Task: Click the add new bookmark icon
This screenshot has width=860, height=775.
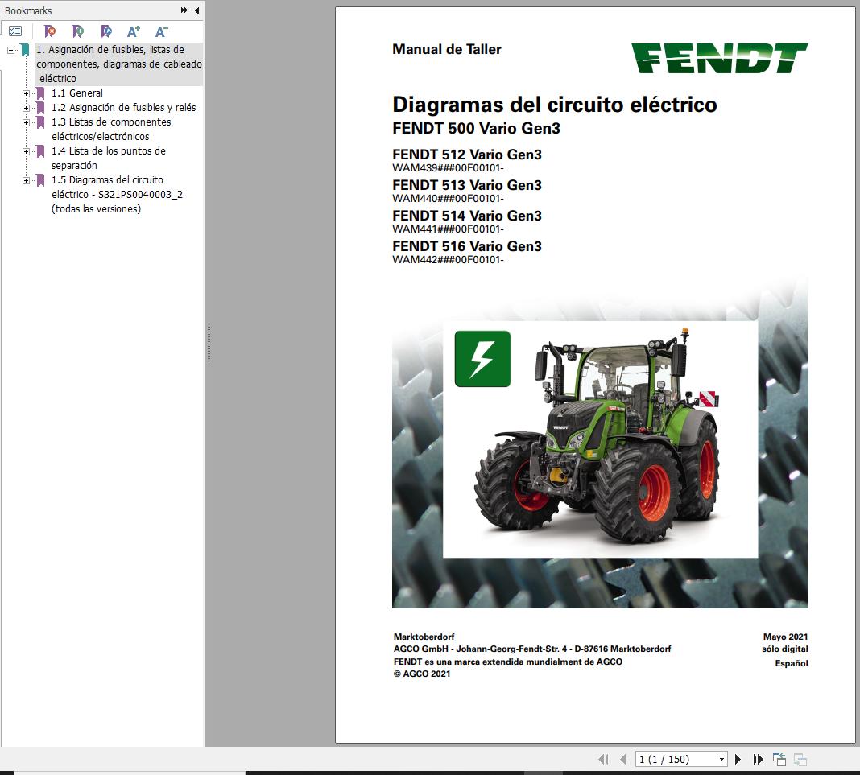Action: point(78,32)
